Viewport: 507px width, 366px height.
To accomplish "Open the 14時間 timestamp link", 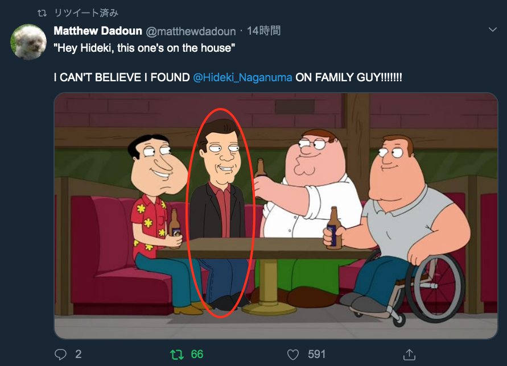I will [263, 31].
